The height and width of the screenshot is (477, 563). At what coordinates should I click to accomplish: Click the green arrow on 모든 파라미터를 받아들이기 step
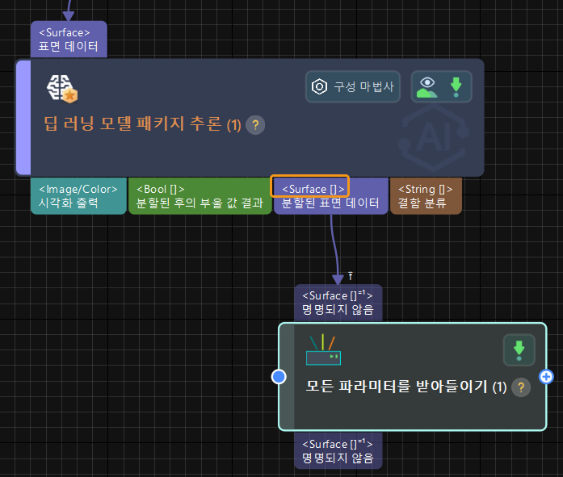(x=519, y=350)
